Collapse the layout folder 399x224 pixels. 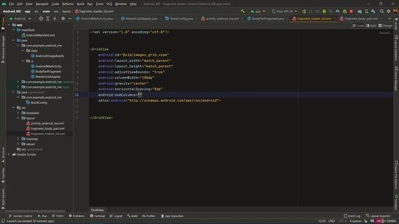[18, 118]
